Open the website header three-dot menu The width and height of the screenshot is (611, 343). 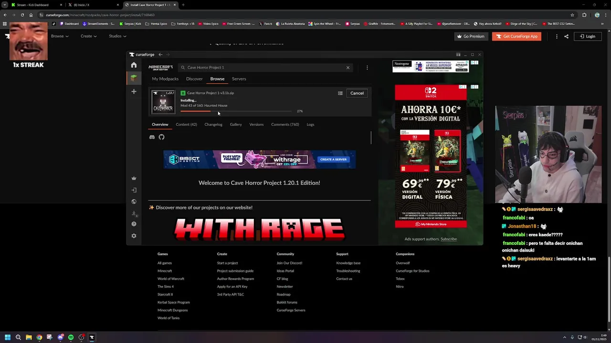[x=557, y=36]
